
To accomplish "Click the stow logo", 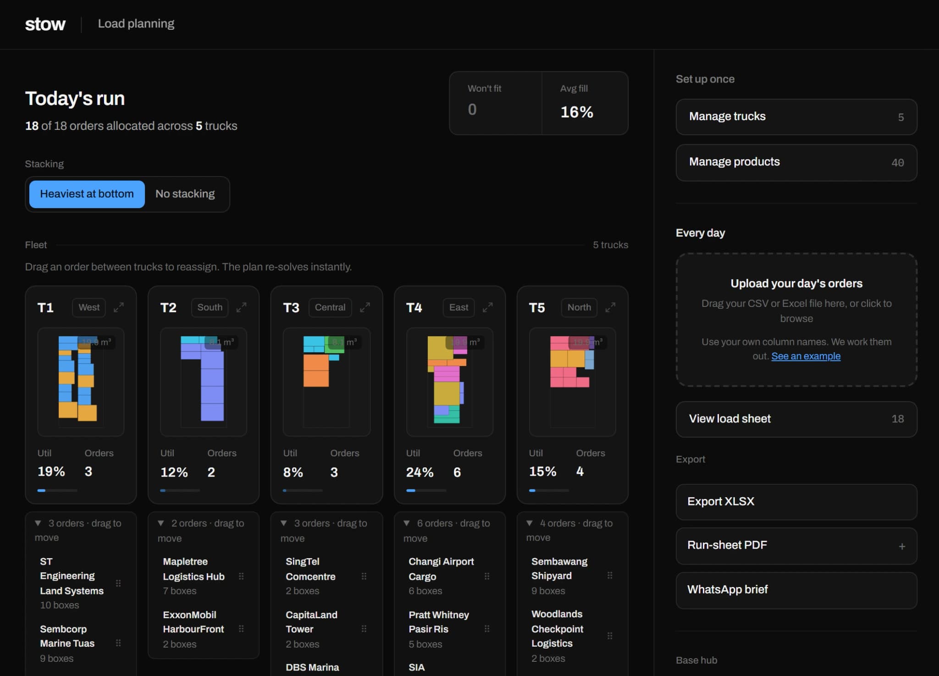I will click(45, 24).
